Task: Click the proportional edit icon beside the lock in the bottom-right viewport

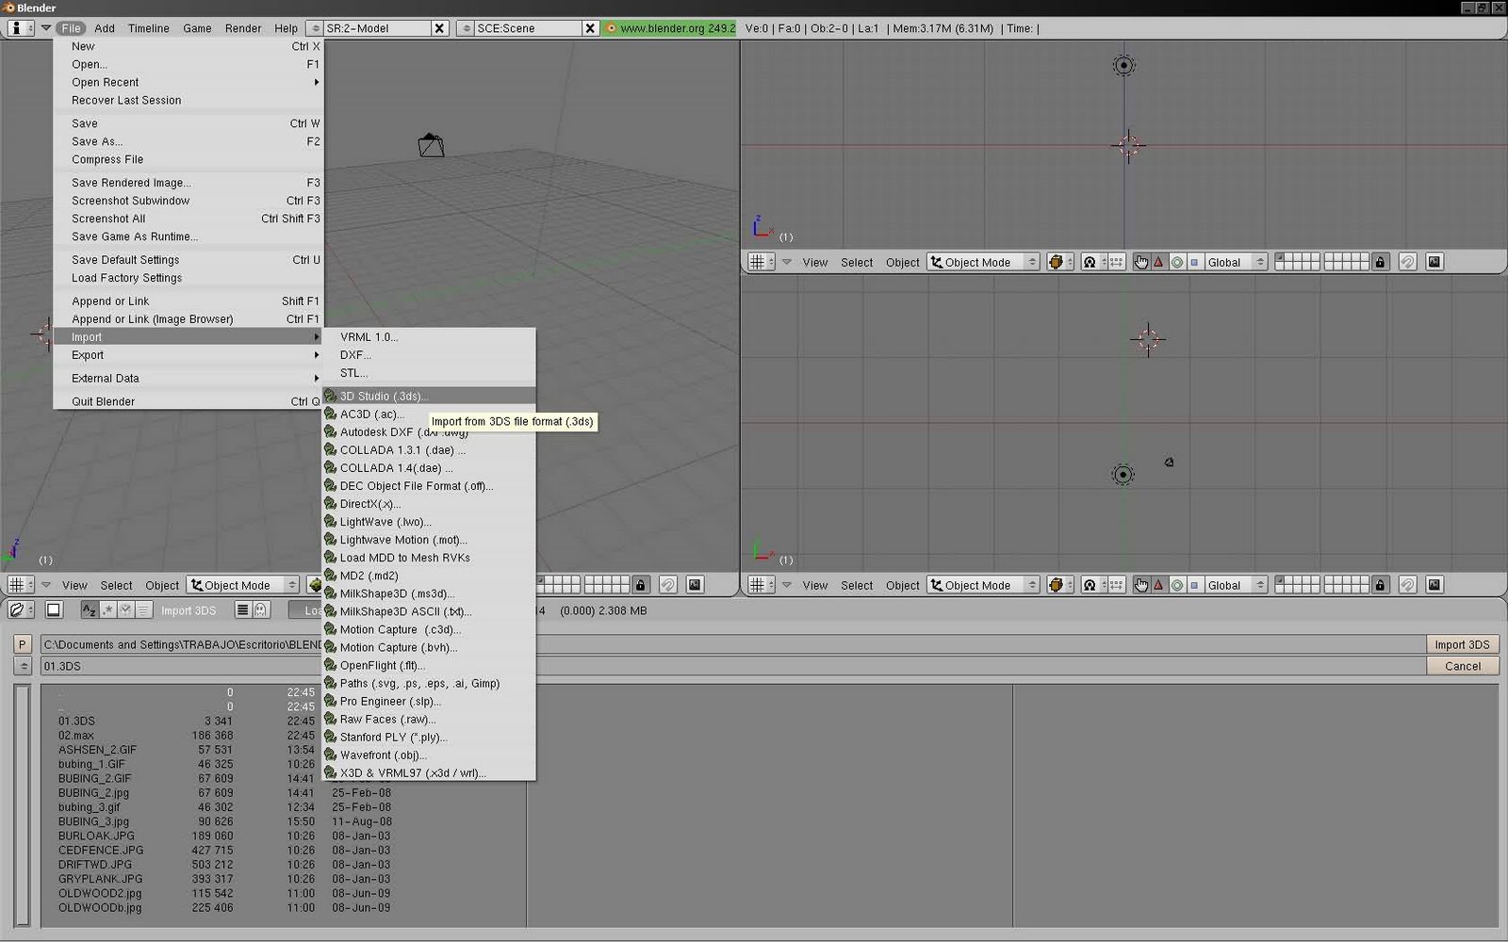Action: point(1408,586)
